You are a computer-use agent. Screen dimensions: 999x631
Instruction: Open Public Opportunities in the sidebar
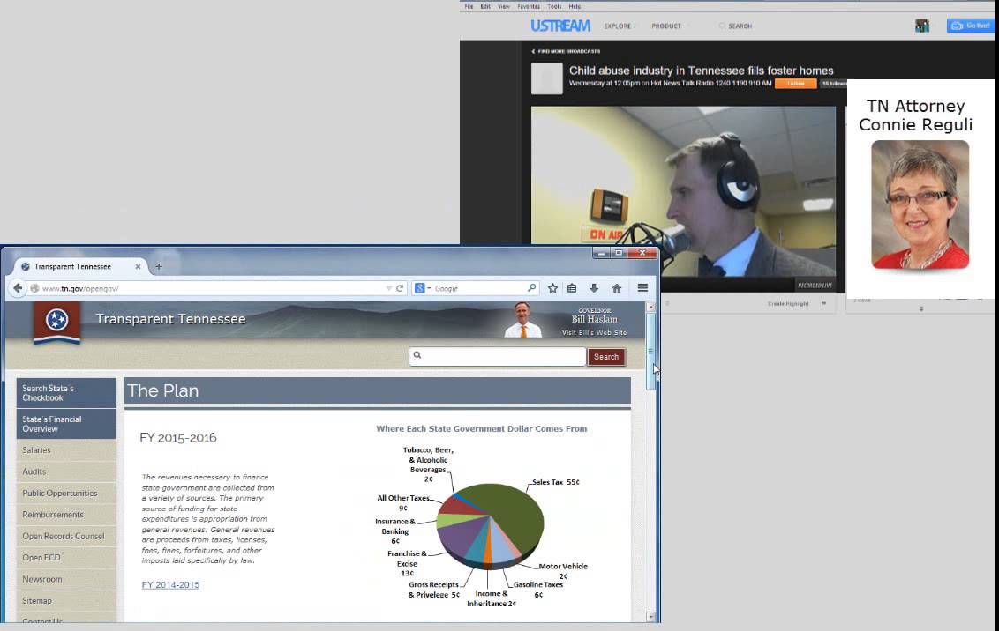66,493
